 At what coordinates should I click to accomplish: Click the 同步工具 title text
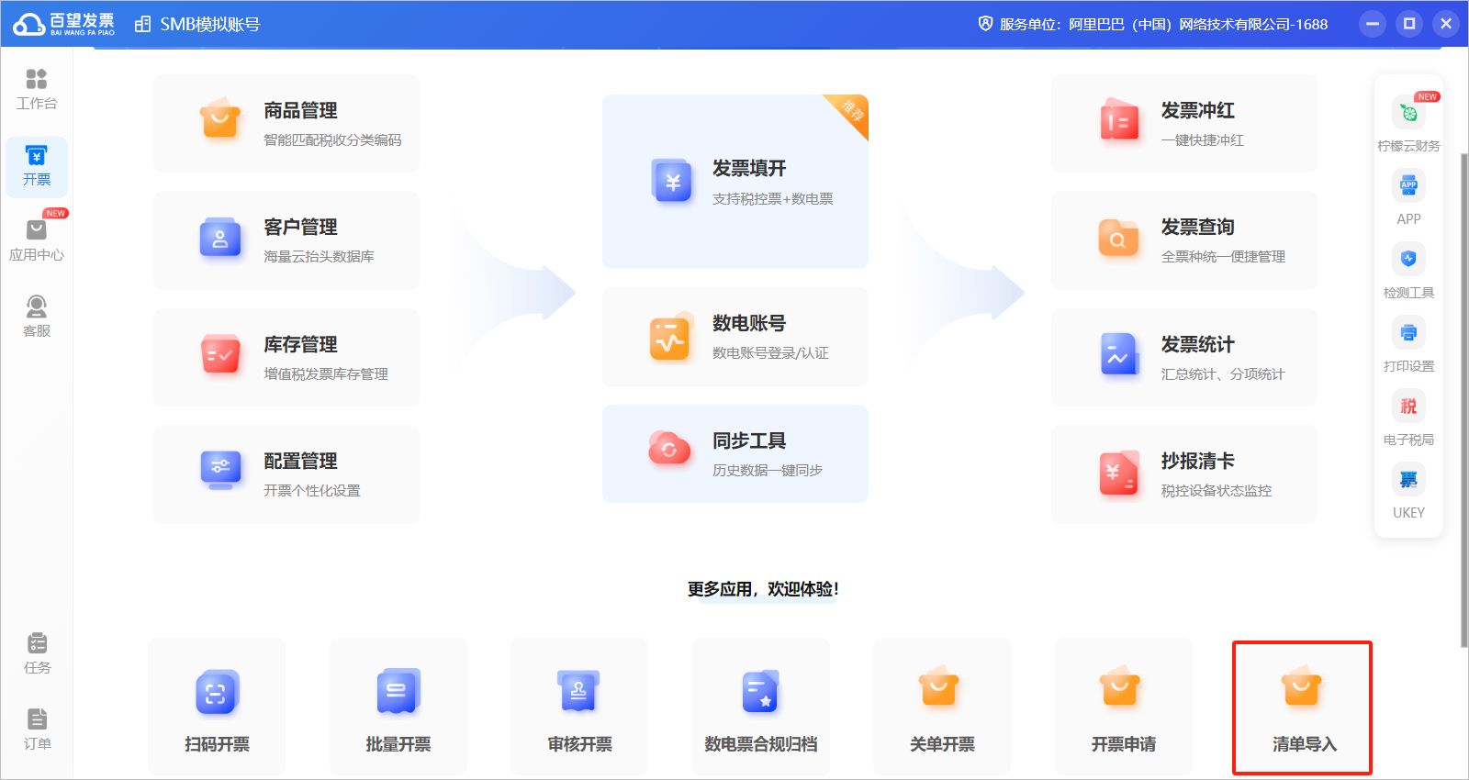tap(749, 441)
